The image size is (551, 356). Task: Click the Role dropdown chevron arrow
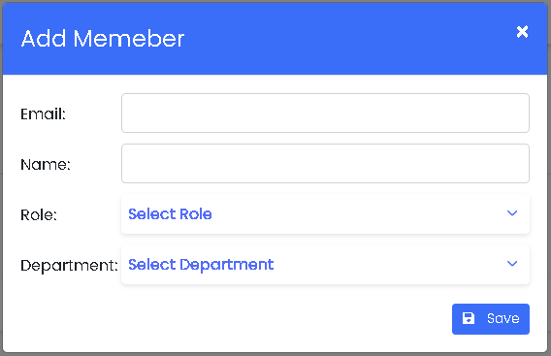point(512,213)
